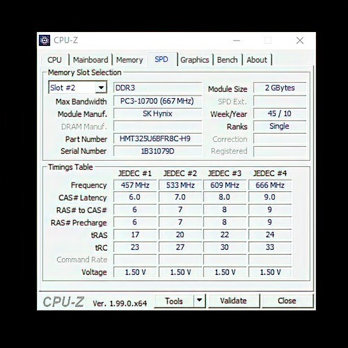Expand the Slot #2 memory slot dropdown
Viewport: 348px width, 348px height.
[101, 88]
